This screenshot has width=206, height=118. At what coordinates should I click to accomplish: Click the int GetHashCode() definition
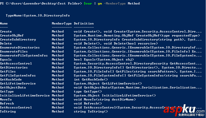click(91, 79)
